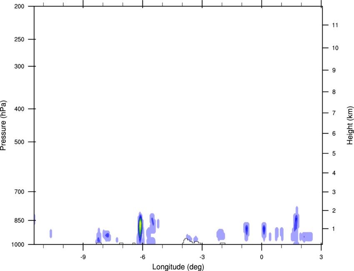The image size is (354, 271).
Task: Click the 10 km height label
Action: (x=335, y=48)
